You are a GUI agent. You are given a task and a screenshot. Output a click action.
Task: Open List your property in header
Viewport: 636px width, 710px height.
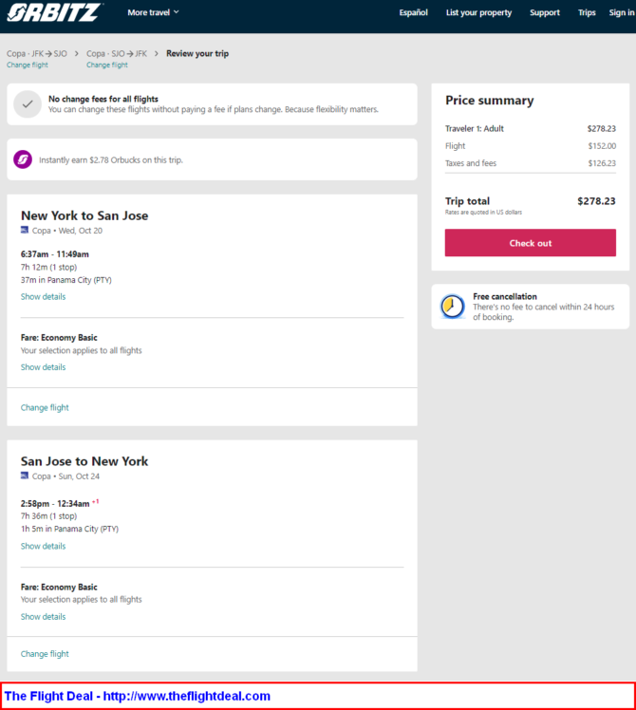click(x=478, y=12)
